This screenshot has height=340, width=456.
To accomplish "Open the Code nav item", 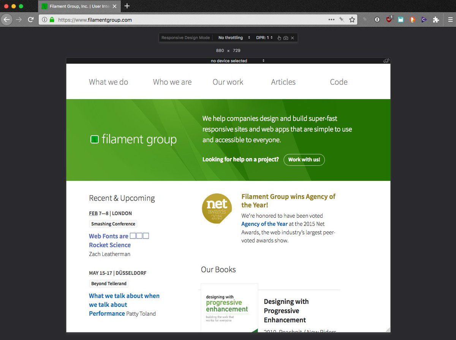I will [x=339, y=82].
